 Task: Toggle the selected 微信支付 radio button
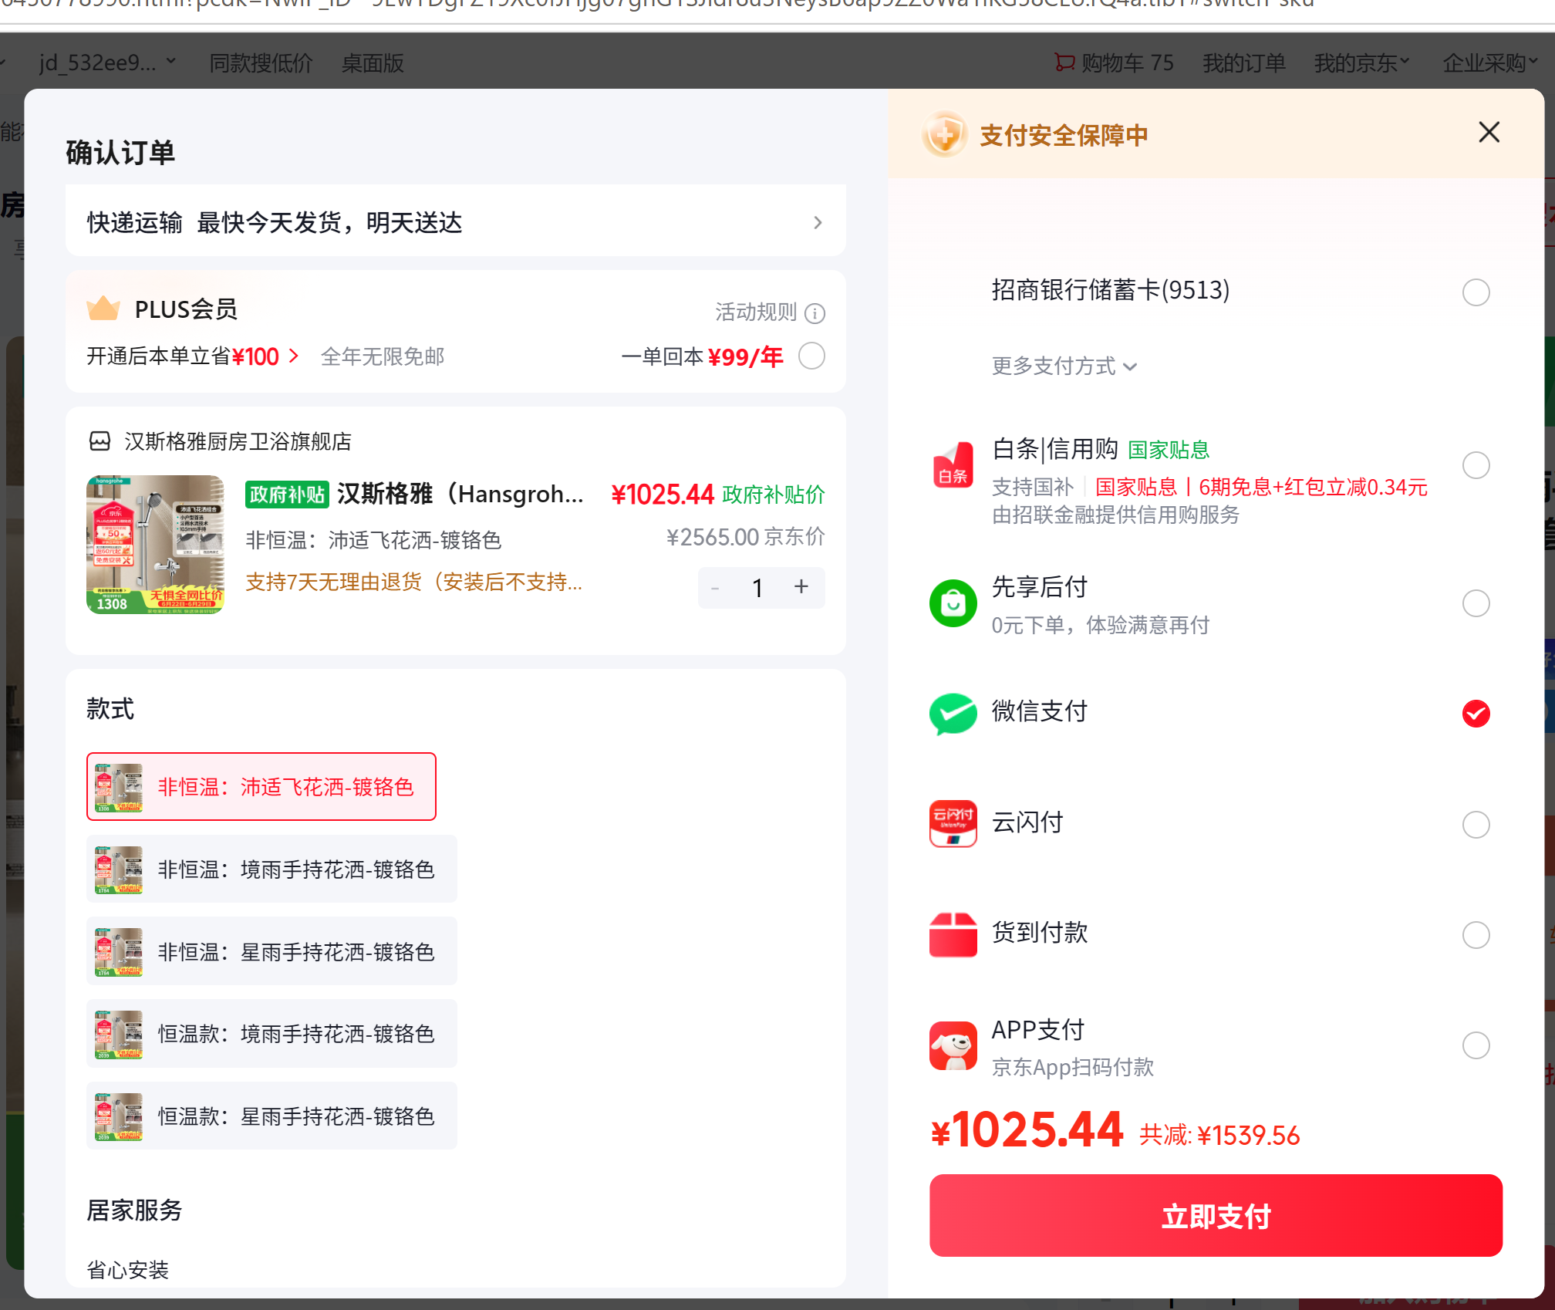[x=1476, y=714]
